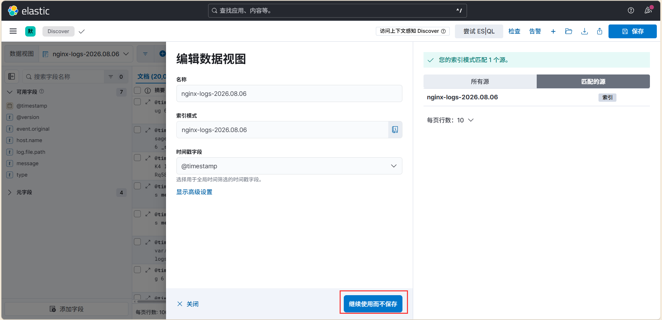Open the newsfeed notifications icon
This screenshot has height=320, width=662.
648,11
